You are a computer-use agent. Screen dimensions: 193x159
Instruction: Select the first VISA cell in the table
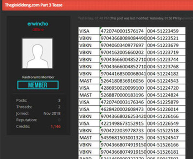tap(89, 31)
